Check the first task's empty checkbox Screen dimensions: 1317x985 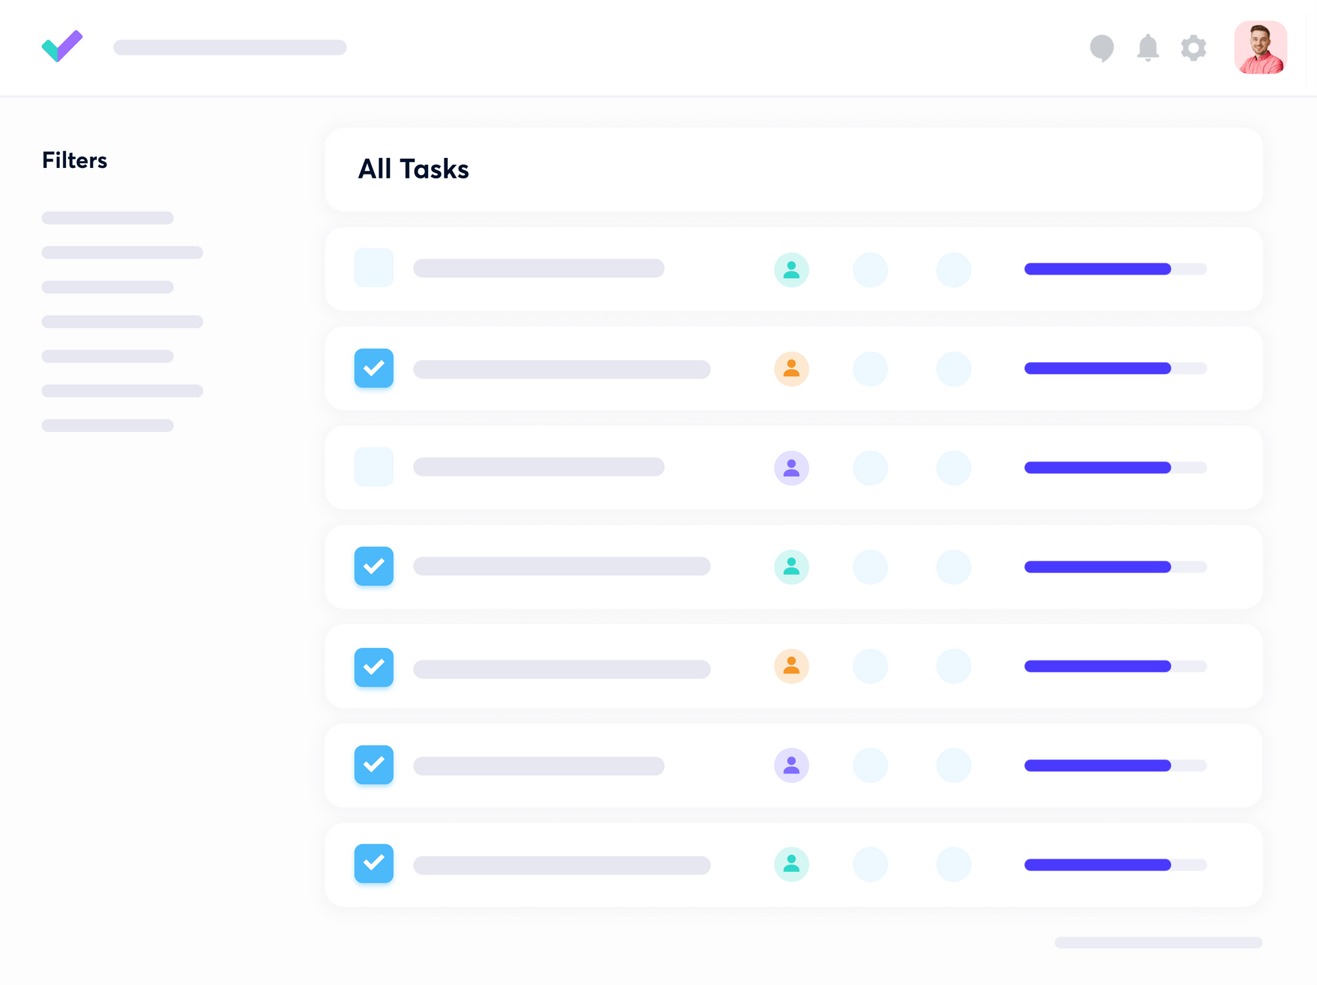click(373, 268)
